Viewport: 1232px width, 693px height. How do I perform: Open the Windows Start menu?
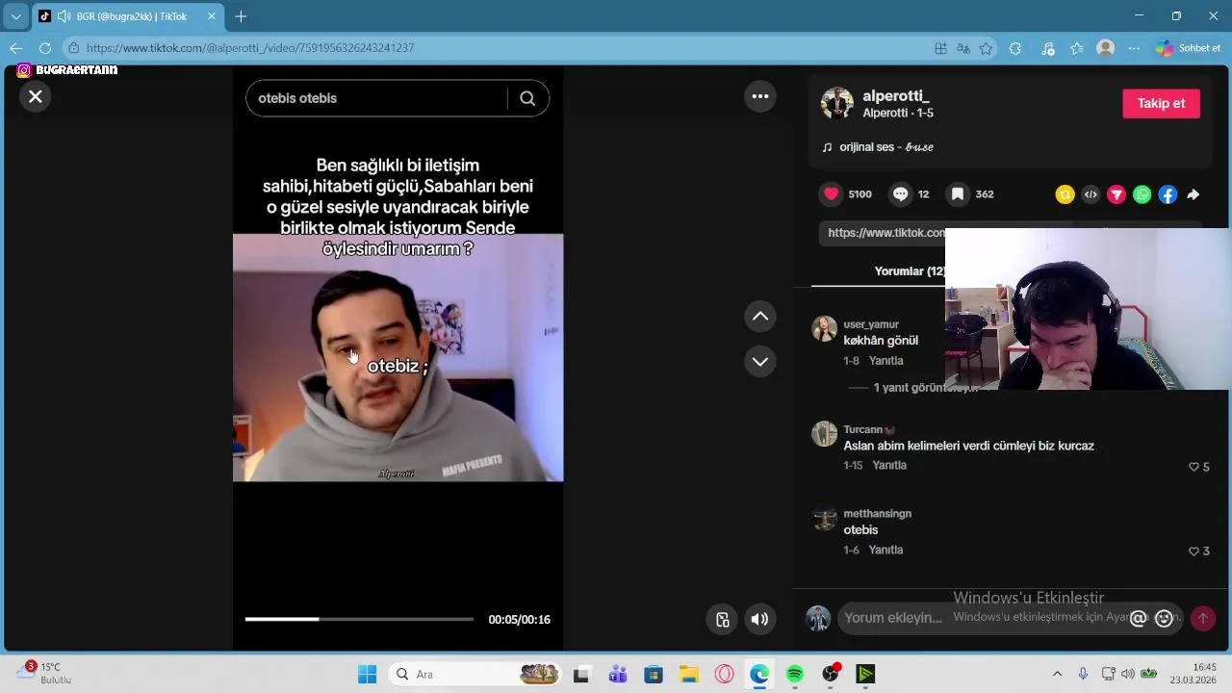click(368, 674)
